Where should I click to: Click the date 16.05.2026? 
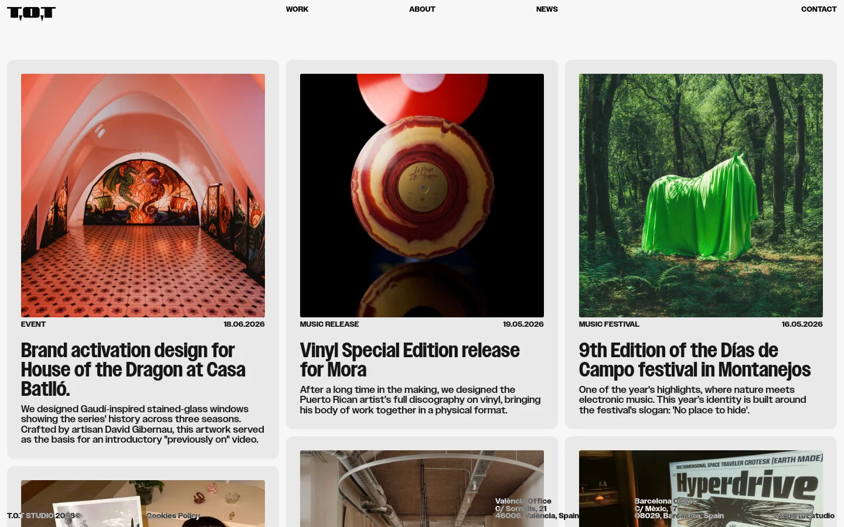(x=802, y=324)
